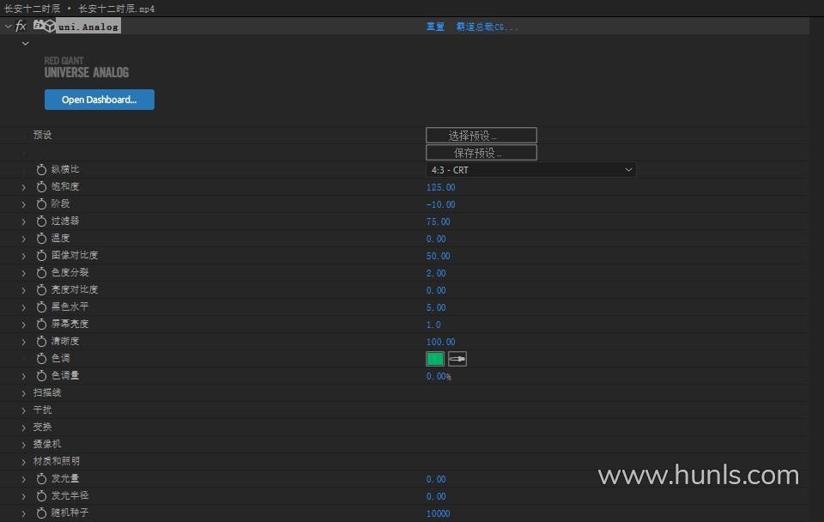This screenshot has width=824, height=522.
Task: Click the 清晰度 value 100.00
Action: pos(441,342)
